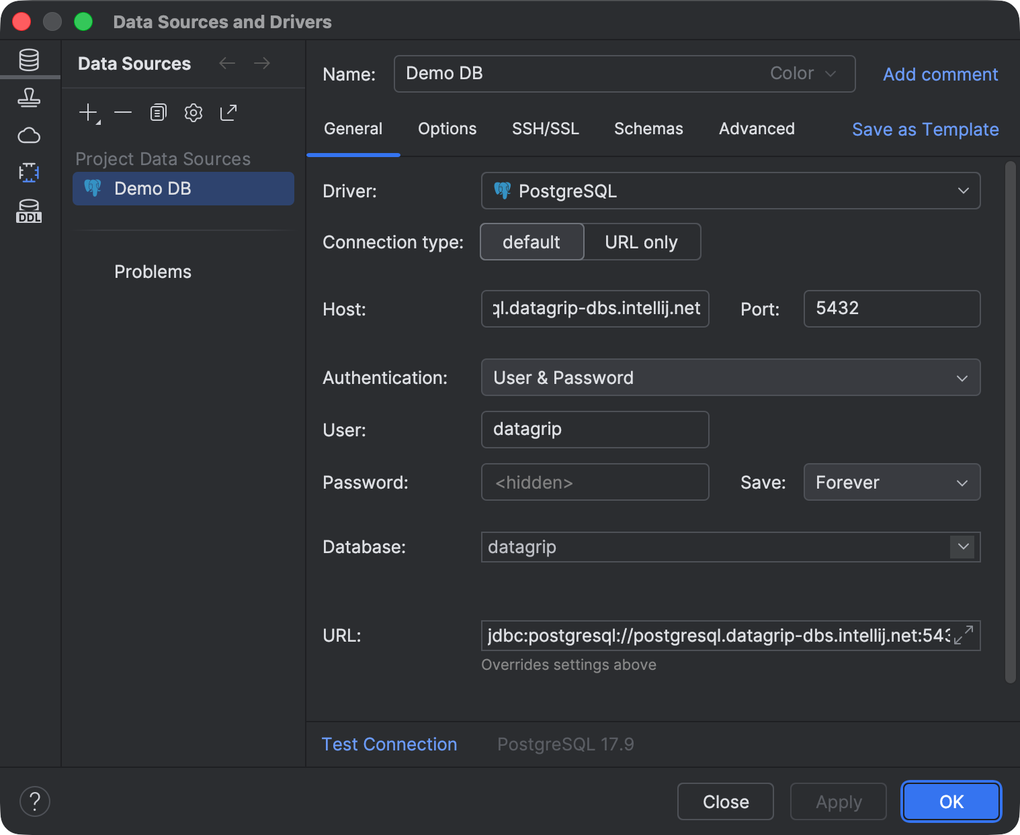The image size is (1020, 835).
Task: Open the Color dropdown in Name field
Action: click(803, 73)
